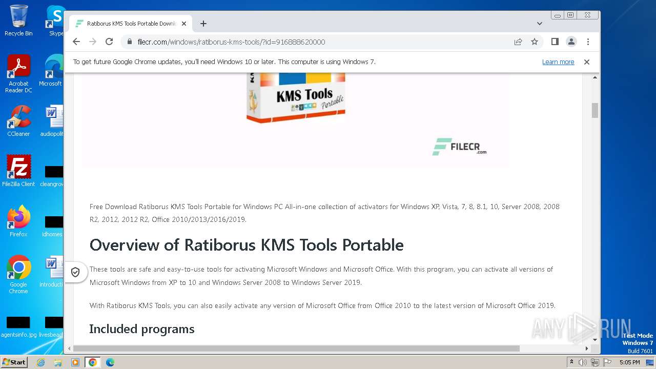Bookmark this tab with star icon

(535, 42)
